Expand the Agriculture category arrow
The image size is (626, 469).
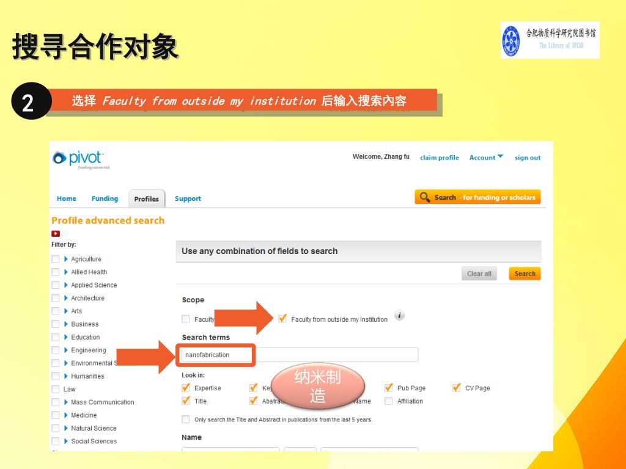pyautogui.click(x=66, y=259)
